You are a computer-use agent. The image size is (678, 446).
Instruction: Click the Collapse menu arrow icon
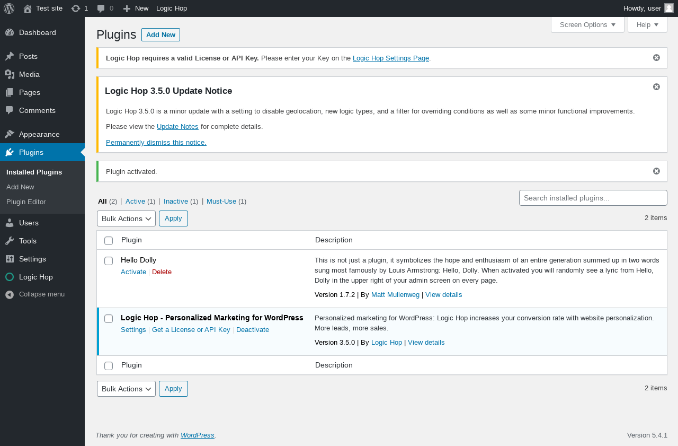click(10, 294)
